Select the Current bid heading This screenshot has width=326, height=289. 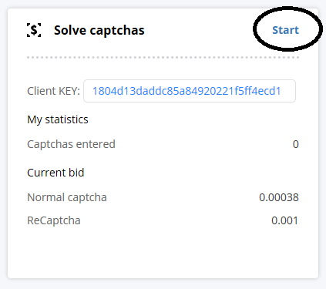(55, 173)
